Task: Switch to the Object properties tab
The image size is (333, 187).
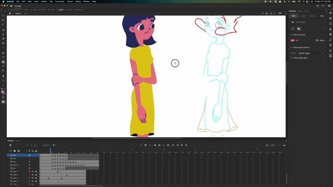Action: [x=303, y=16]
